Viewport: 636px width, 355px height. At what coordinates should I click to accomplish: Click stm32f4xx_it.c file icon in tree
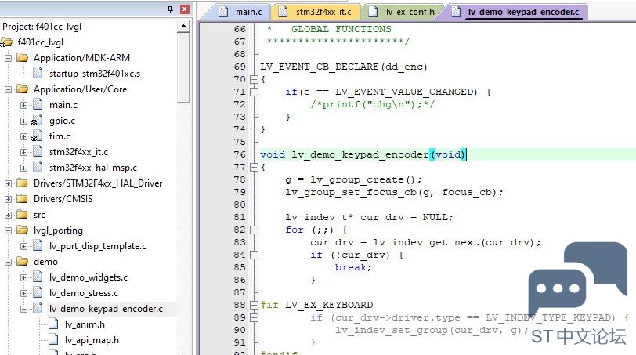(x=38, y=152)
